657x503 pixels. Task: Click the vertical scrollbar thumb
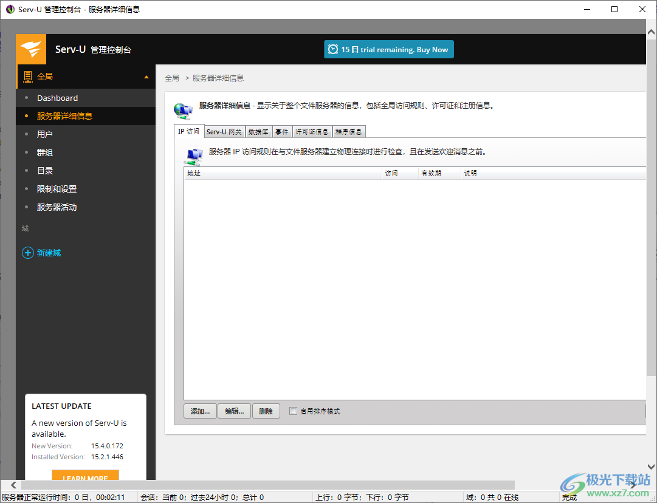click(651, 207)
